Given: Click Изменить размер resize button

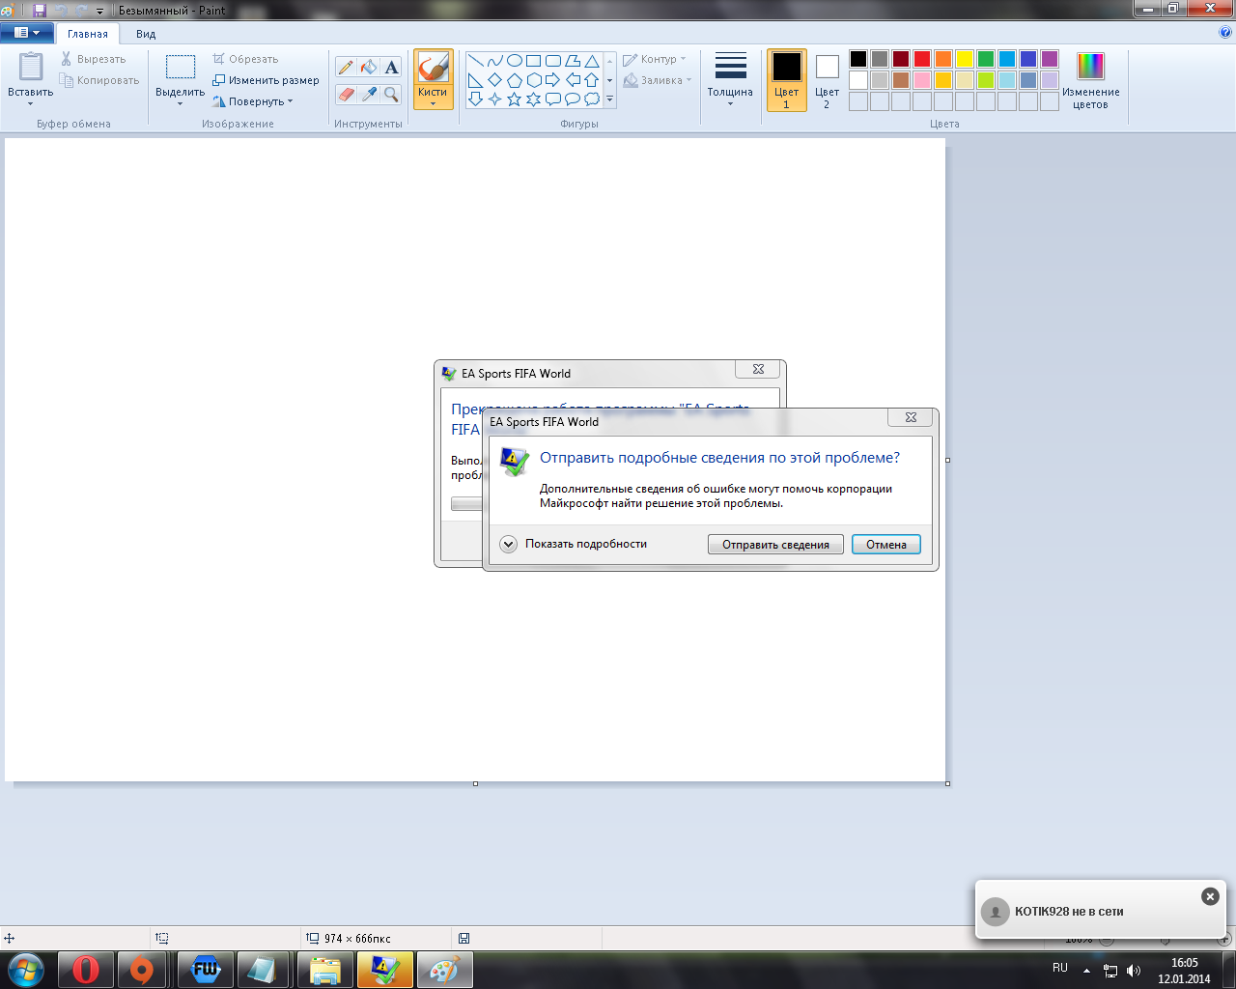Looking at the screenshot, I should point(266,80).
